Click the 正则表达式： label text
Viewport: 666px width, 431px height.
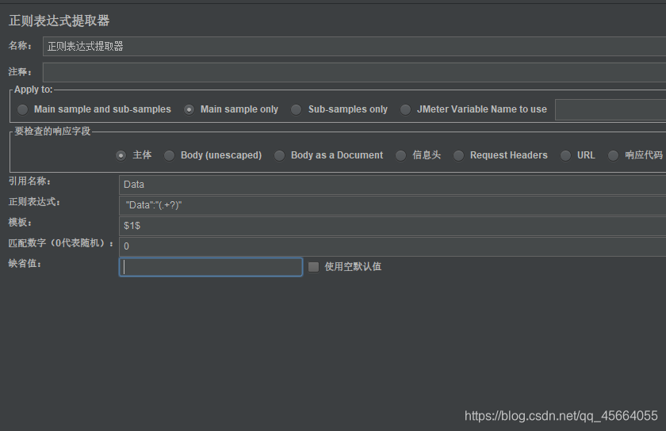(x=34, y=202)
